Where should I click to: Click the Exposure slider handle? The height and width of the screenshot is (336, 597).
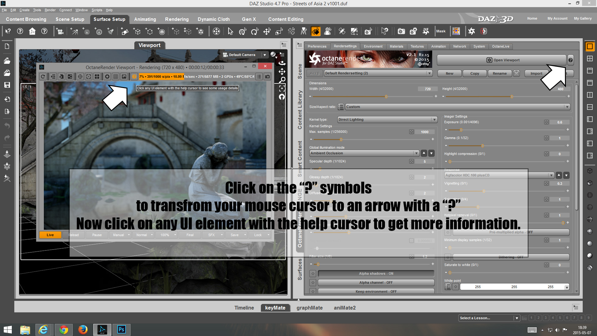point(461,130)
